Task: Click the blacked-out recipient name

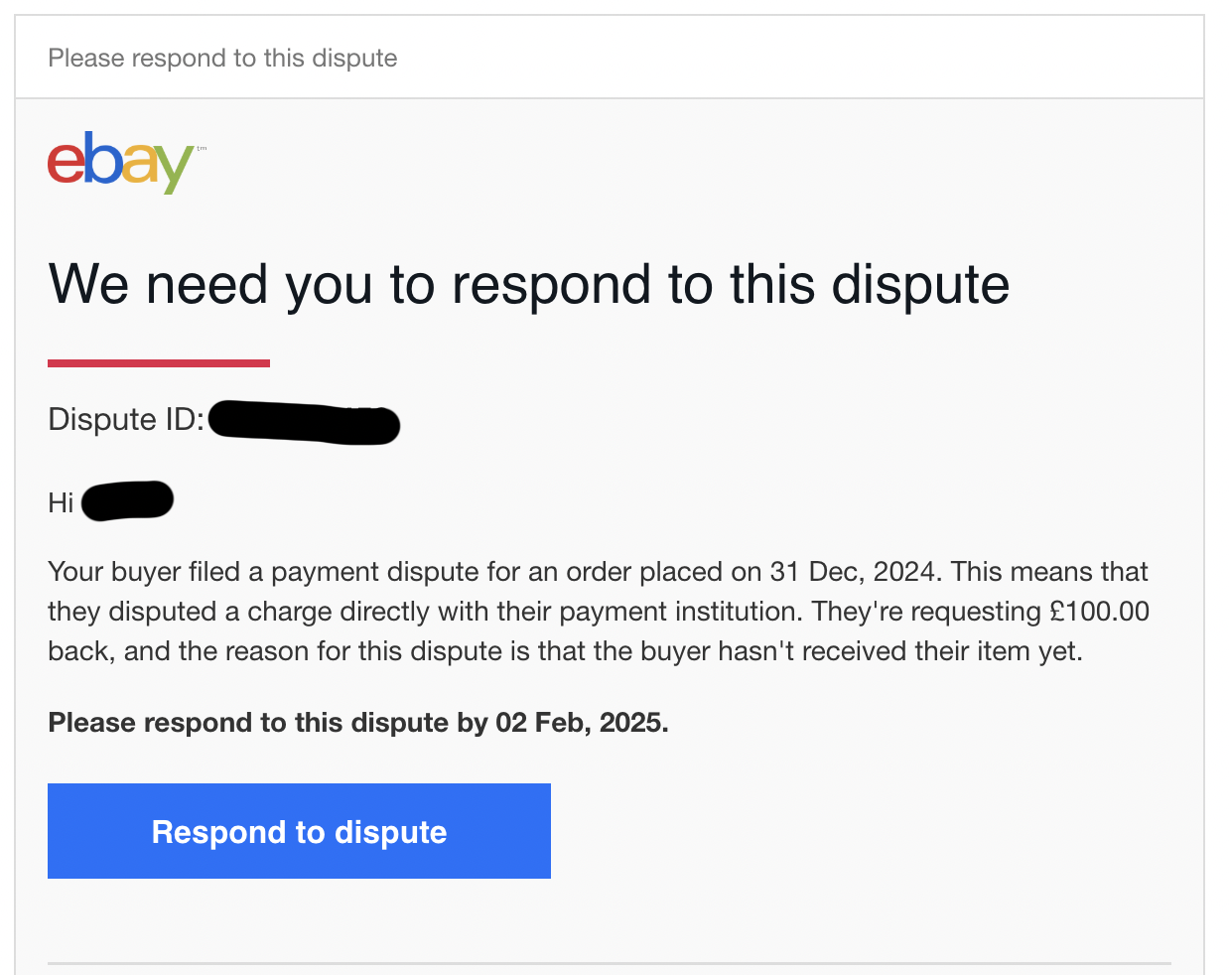Action: [x=127, y=500]
